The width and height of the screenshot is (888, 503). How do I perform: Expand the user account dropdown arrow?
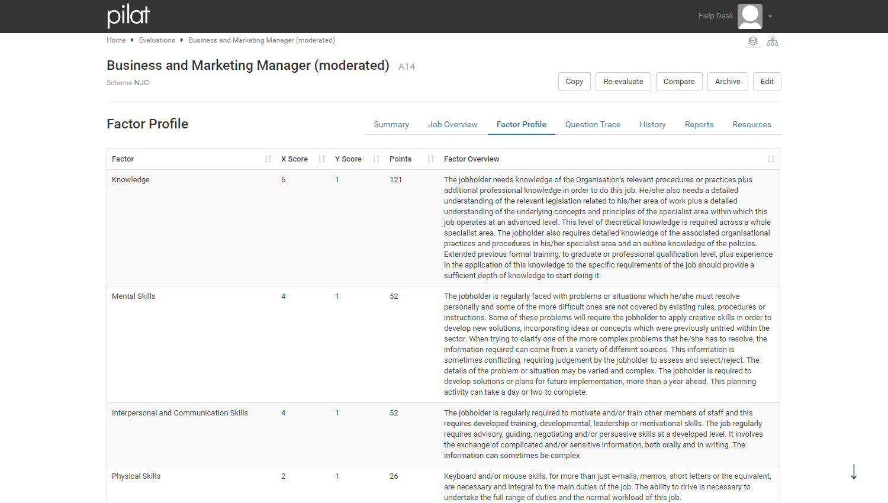point(770,17)
